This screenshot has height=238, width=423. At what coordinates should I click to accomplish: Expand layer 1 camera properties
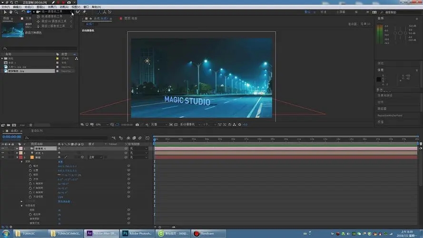(x=17, y=149)
